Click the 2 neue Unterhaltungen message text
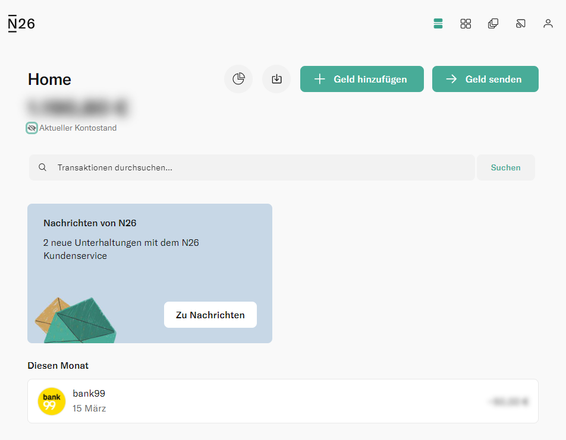This screenshot has height=440, width=566. point(121,249)
